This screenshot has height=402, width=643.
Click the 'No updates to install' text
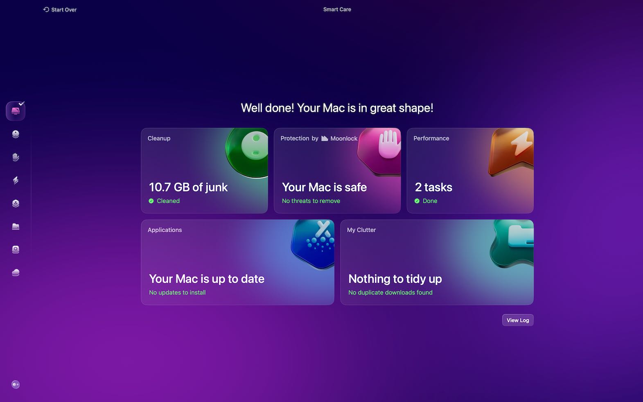177,293
